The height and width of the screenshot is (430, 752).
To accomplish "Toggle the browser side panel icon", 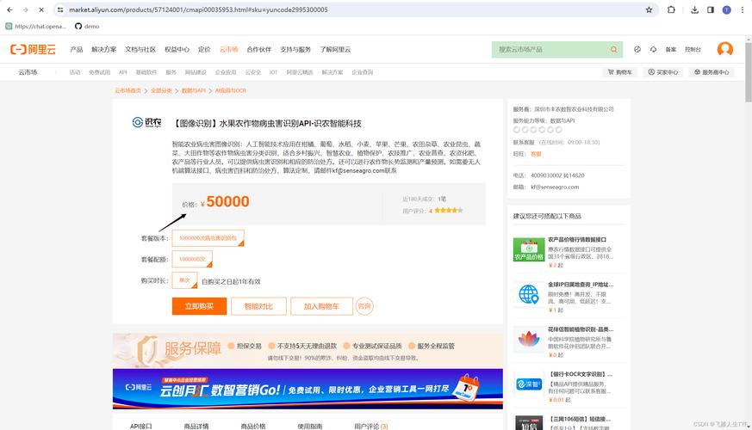I will 711,9.
